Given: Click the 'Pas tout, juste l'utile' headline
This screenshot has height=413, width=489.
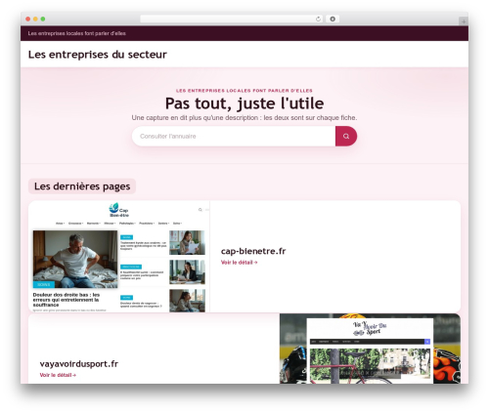Looking at the screenshot, I should (244, 103).
